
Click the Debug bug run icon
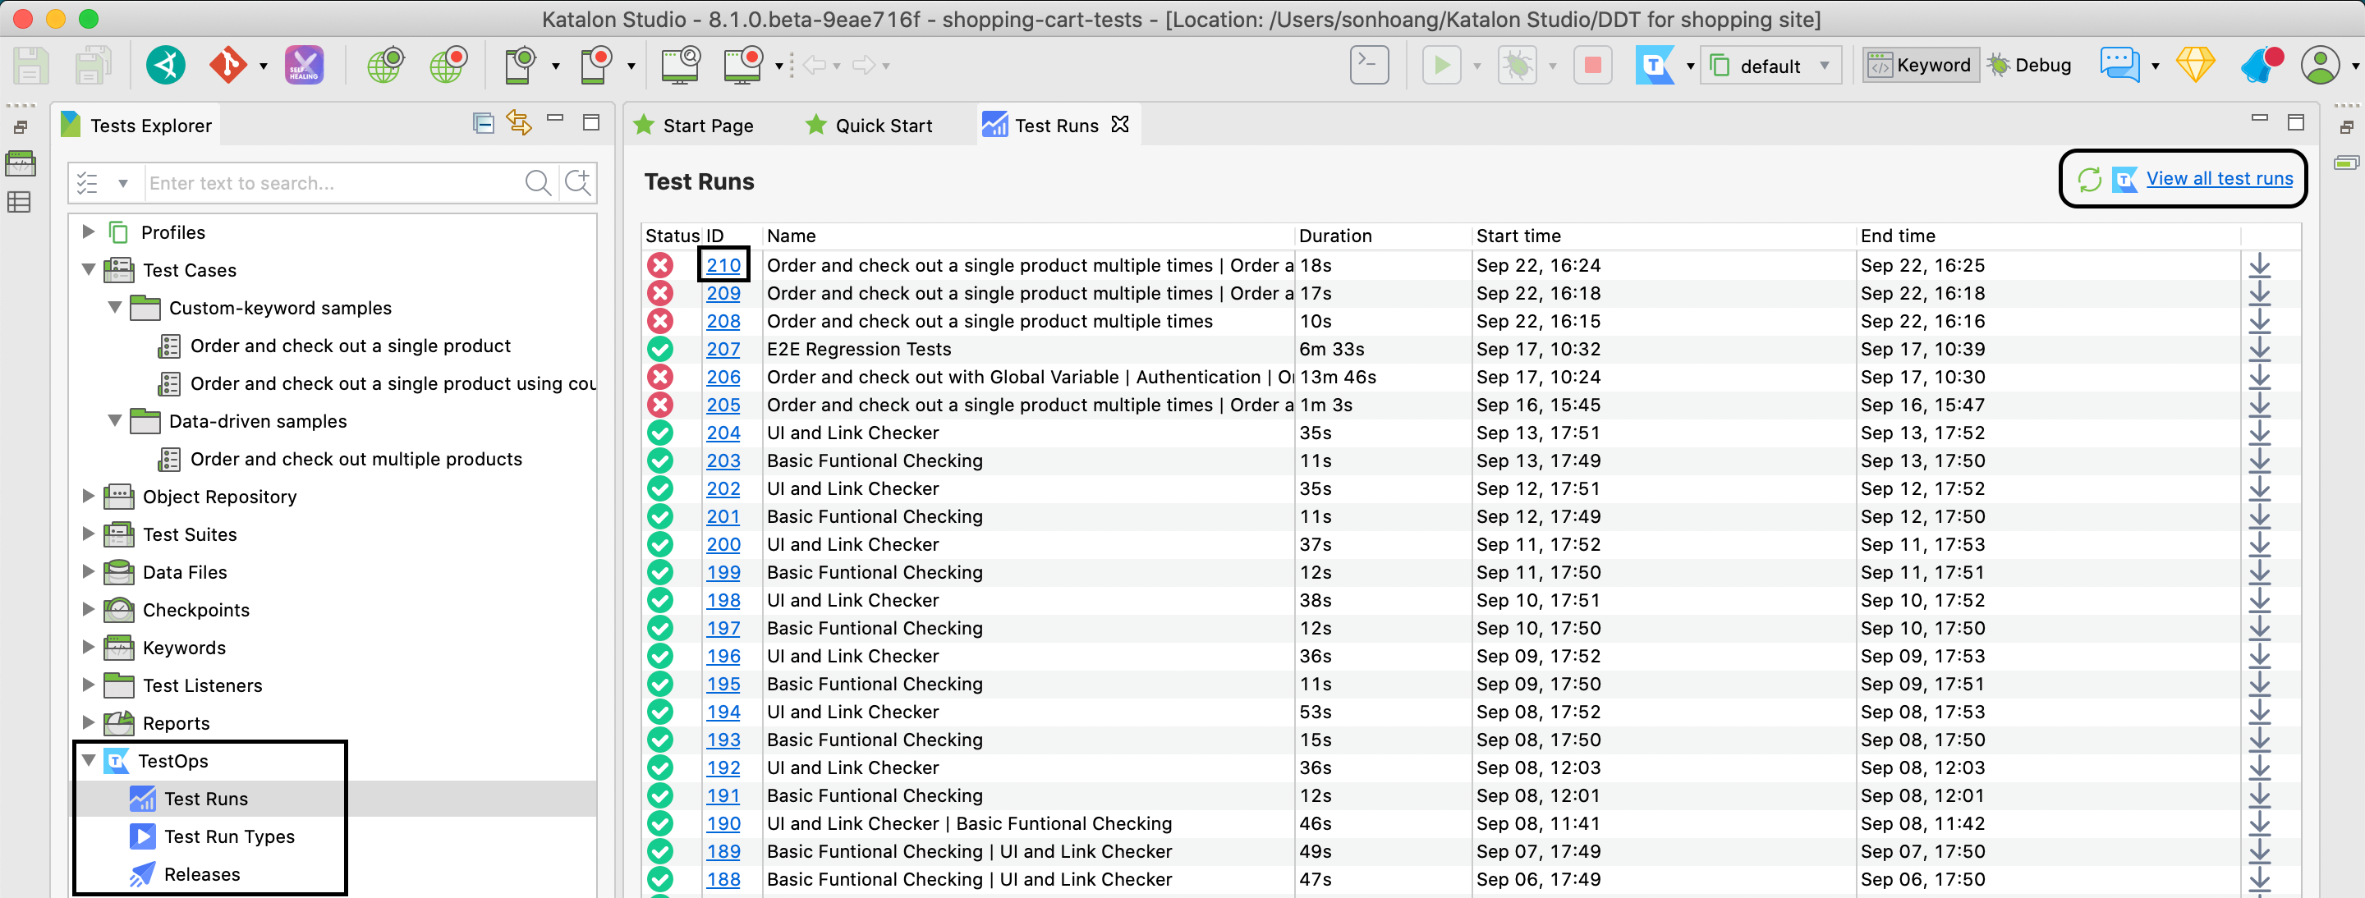coord(1518,65)
